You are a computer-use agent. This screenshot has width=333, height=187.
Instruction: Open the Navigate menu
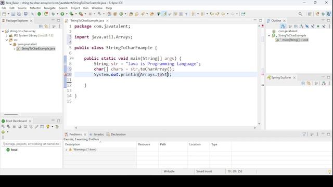point(50,8)
